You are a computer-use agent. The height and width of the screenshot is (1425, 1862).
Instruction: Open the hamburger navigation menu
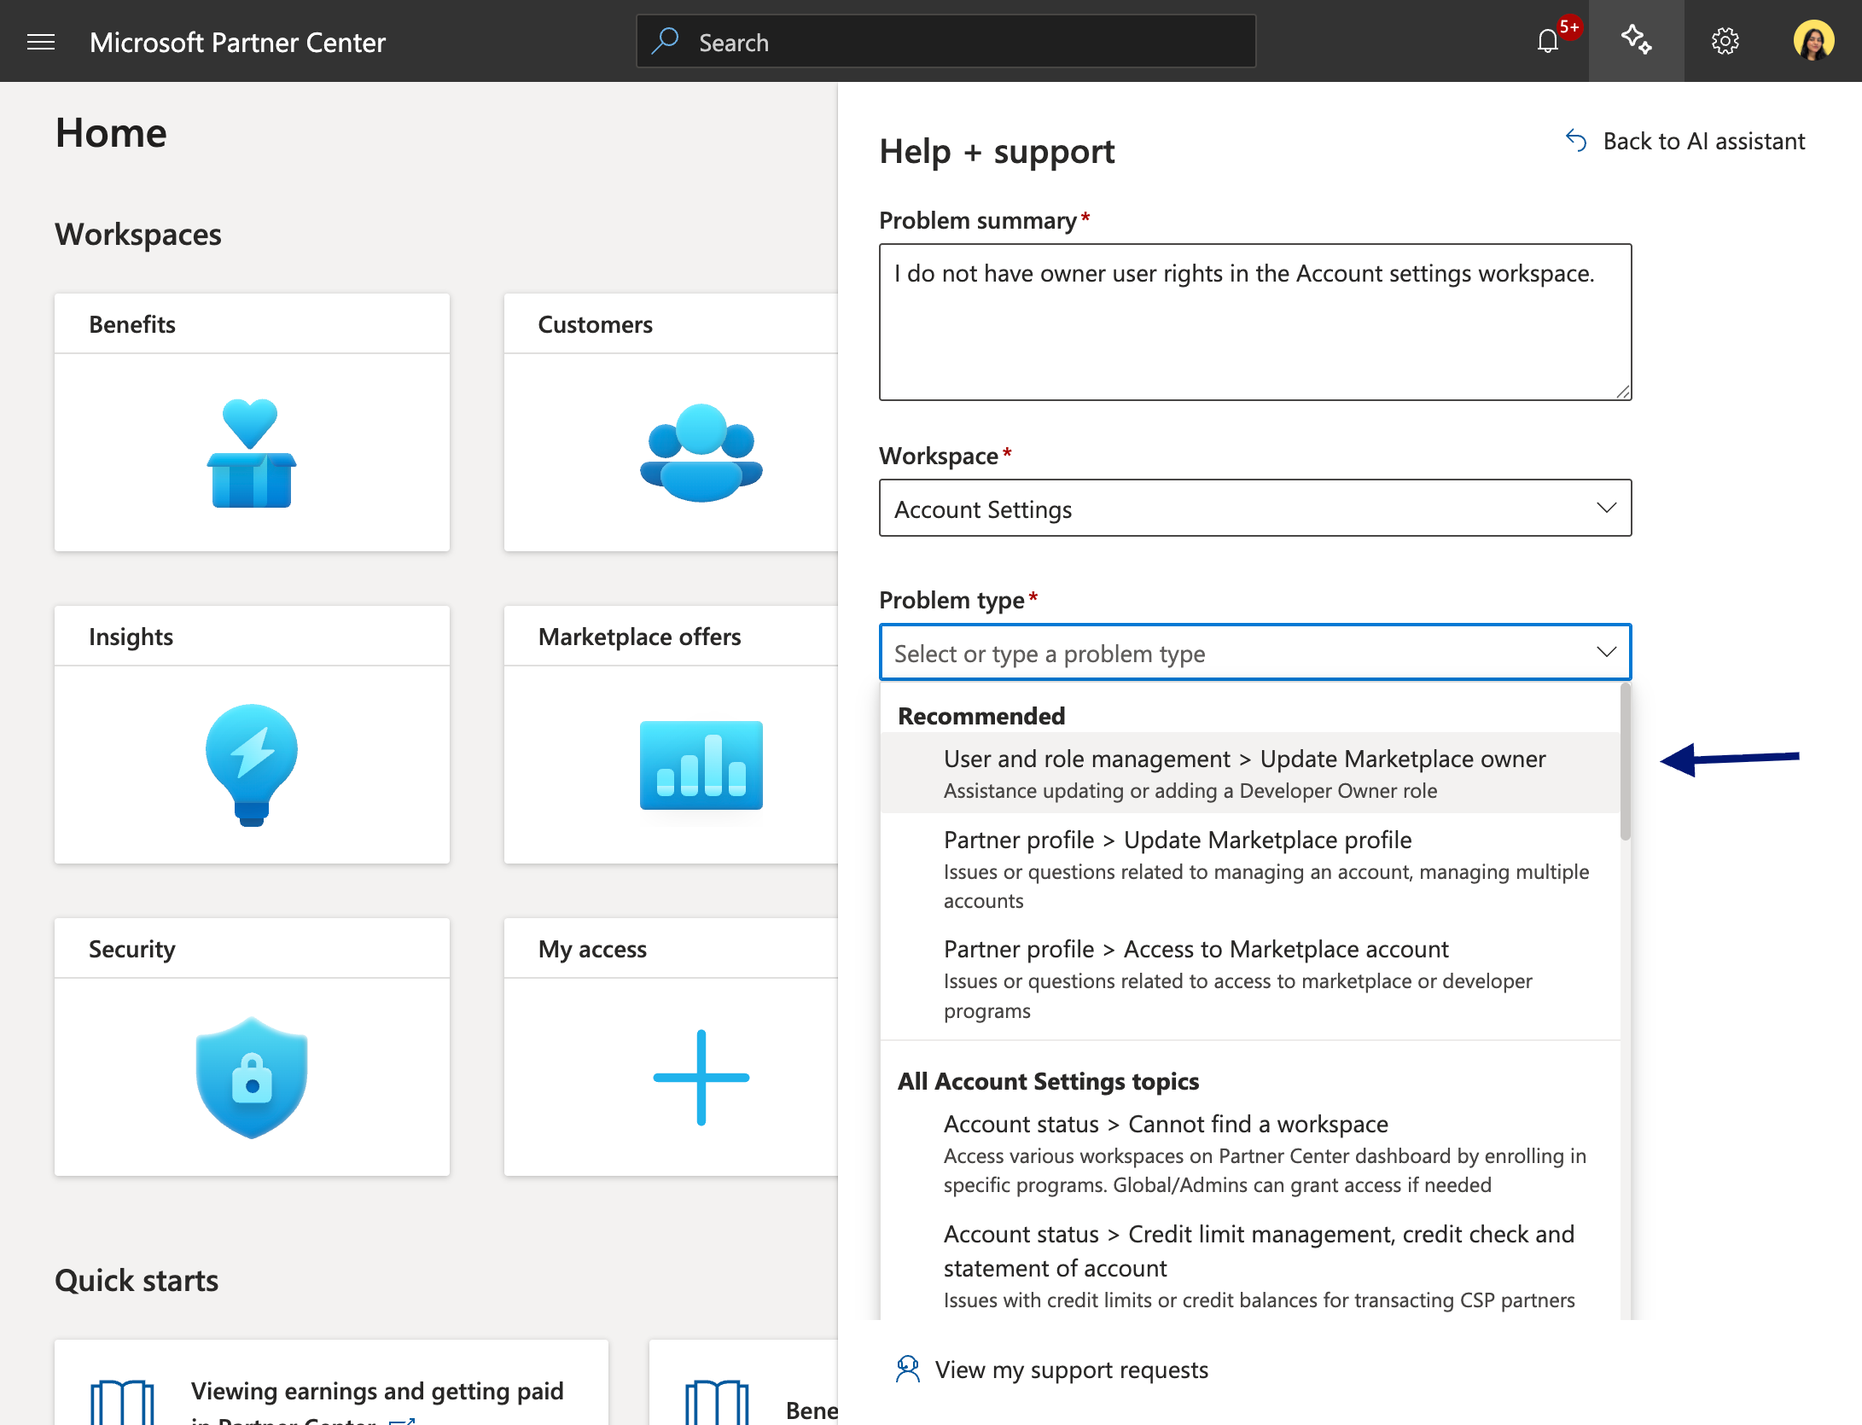click(x=41, y=42)
